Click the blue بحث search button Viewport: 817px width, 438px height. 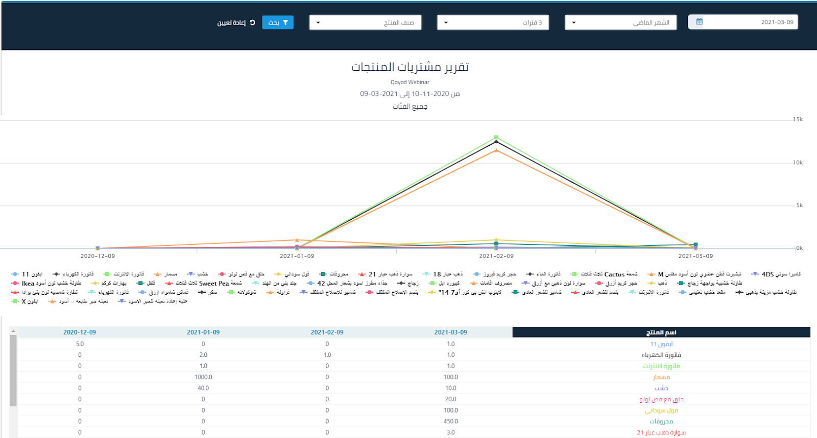click(x=278, y=22)
